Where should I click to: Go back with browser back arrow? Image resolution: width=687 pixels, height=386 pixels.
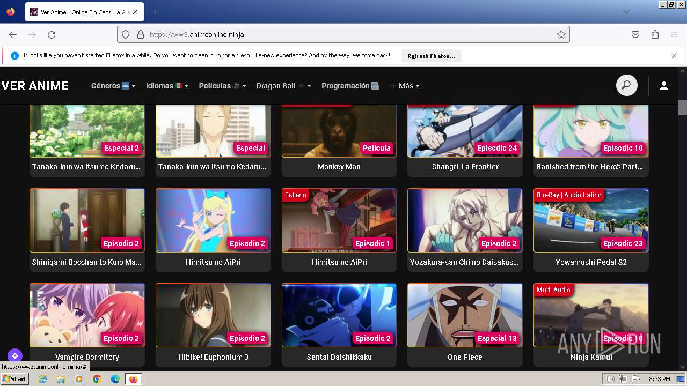[x=13, y=34]
